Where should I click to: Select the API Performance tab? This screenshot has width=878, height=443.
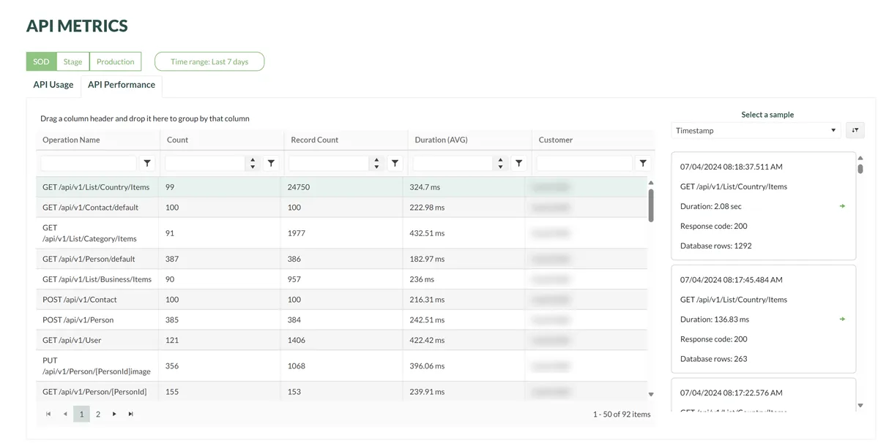(x=122, y=85)
